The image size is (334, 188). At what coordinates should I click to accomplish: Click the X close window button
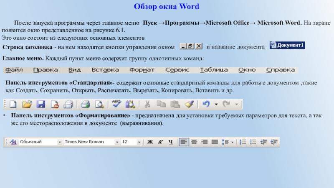point(199,46)
